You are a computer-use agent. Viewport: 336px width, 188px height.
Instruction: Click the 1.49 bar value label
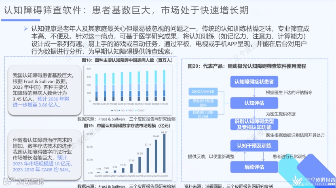pyautogui.click(x=99, y=169)
